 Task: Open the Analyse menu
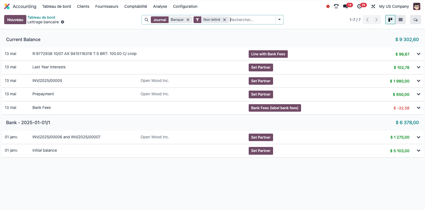coord(160,6)
